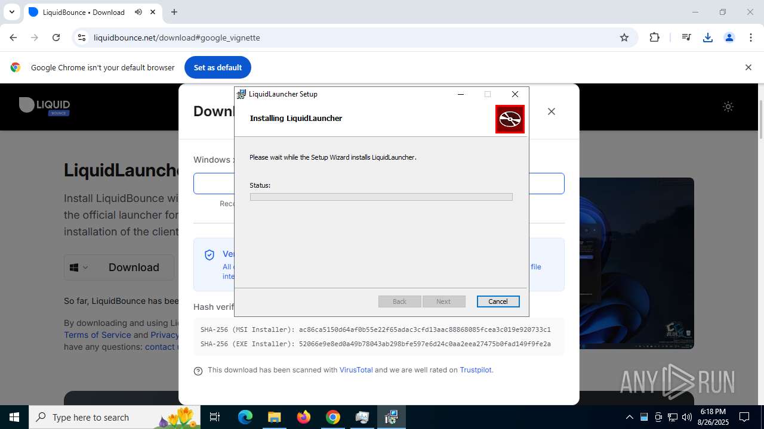
Task: Select the active installer taskbar icon
Action: tap(392, 417)
